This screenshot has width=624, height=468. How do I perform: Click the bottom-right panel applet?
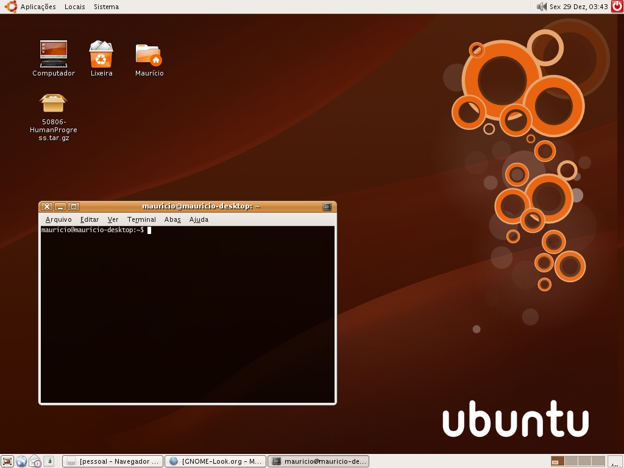click(616, 461)
